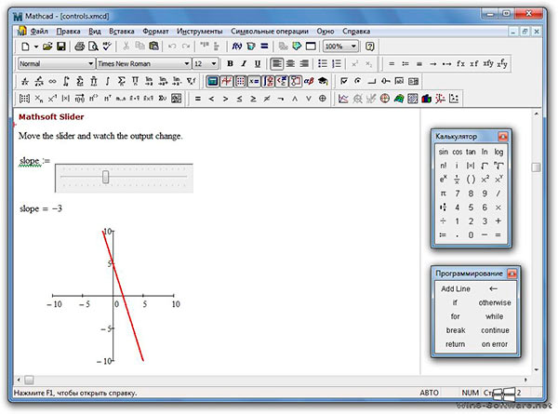This screenshot has width=558, height=414.
Task: Insert a matrix from Matrix toolbar
Action: pyautogui.click(x=24, y=99)
